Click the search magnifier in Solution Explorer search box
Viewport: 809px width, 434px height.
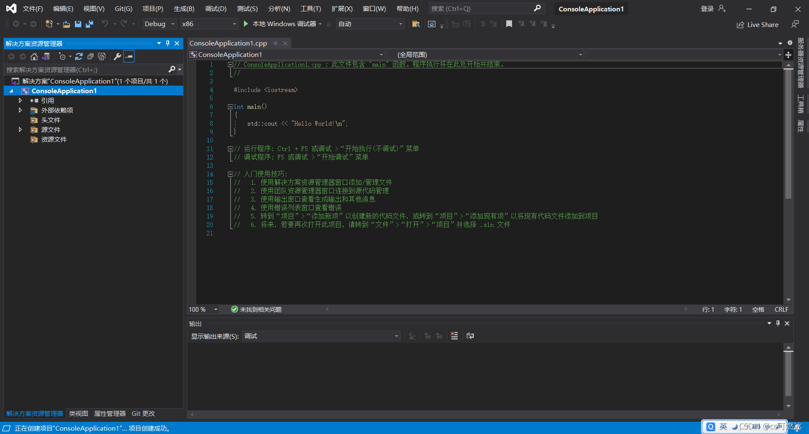(x=172, y=70)
